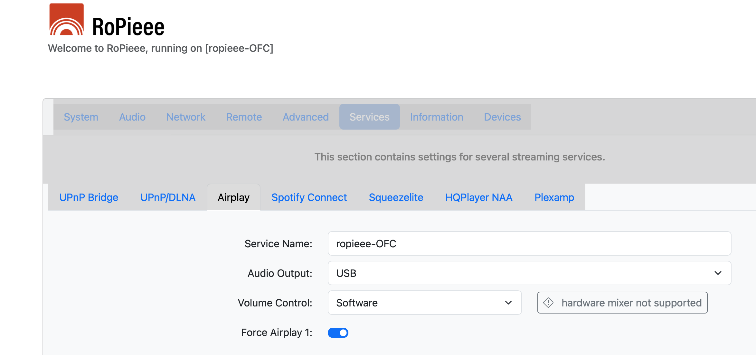This screenshot has height=355, width=756.
Task: Click the 'hardware mixer not supported' notice
Action: point(622,303)
